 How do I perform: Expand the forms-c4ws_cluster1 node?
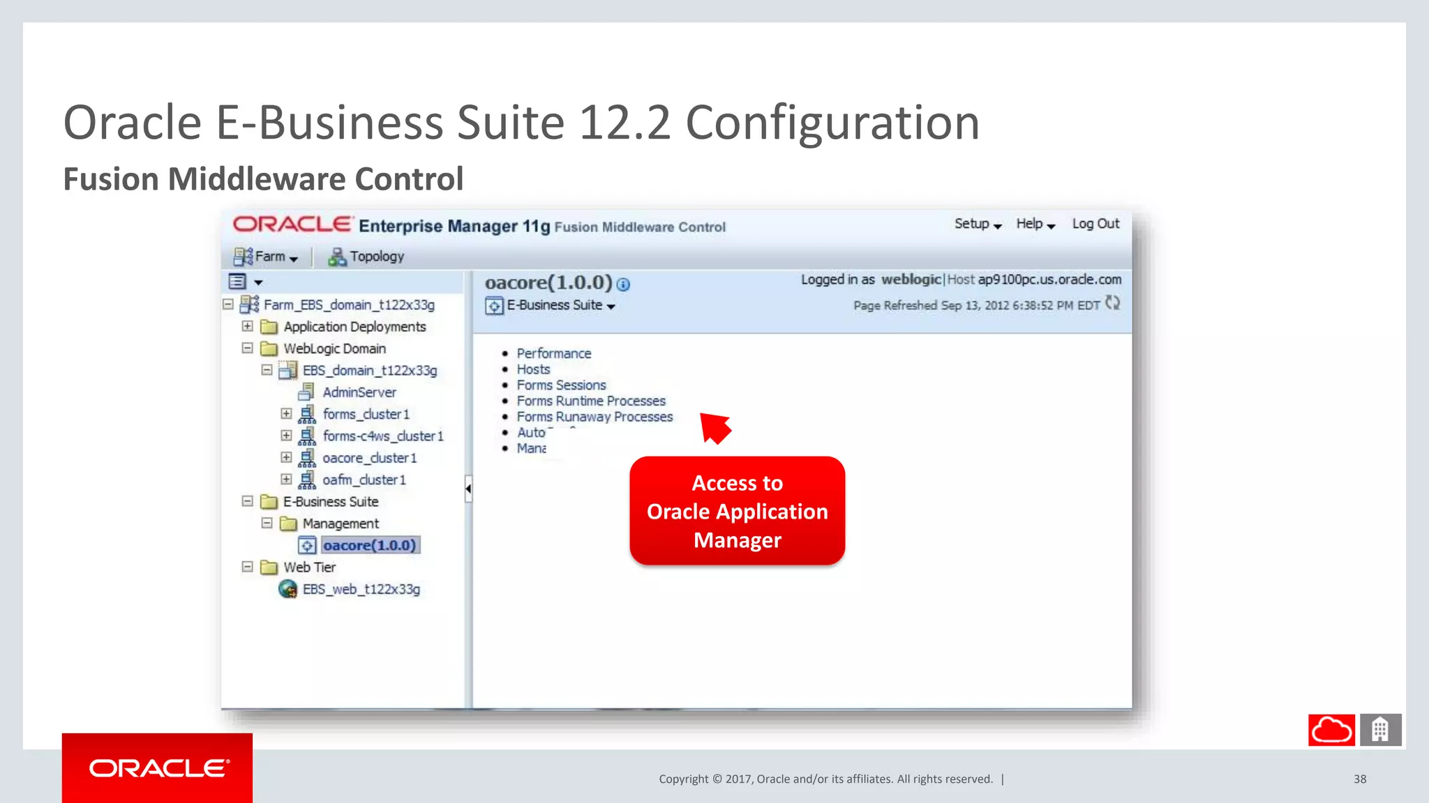tap(286, 436)
